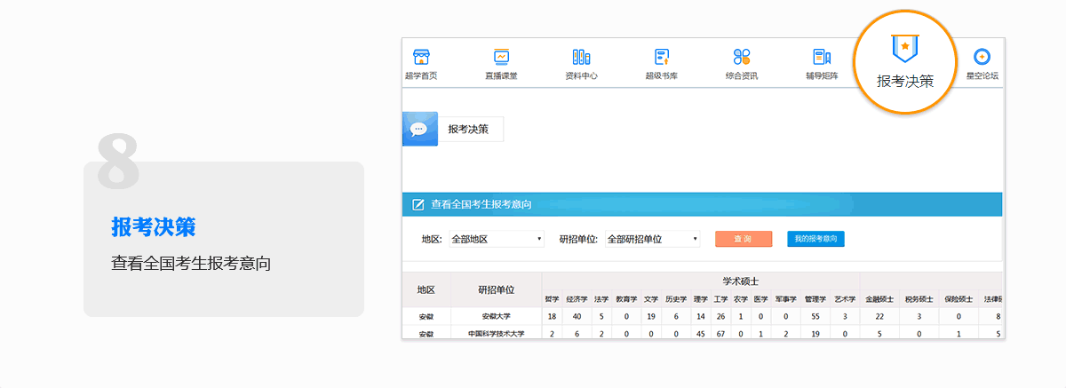Screen dimensions: 1066x388
Task: Select the 安徽大学 table row
Action: [x=497, y=316]
